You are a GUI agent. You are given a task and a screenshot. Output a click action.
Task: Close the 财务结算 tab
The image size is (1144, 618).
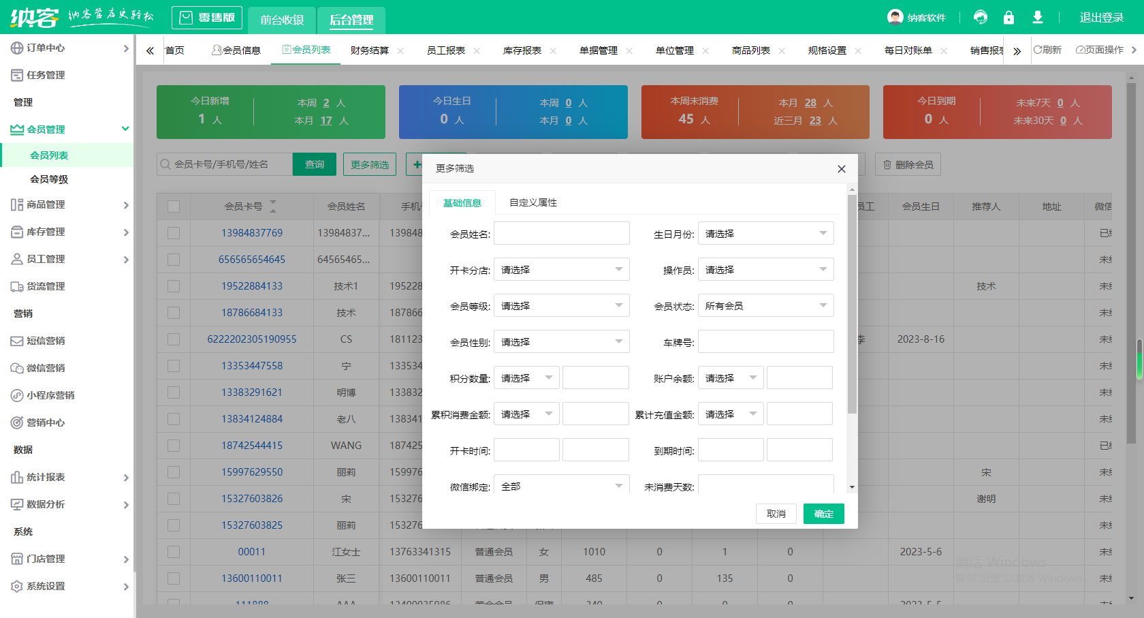coord(400,51)
